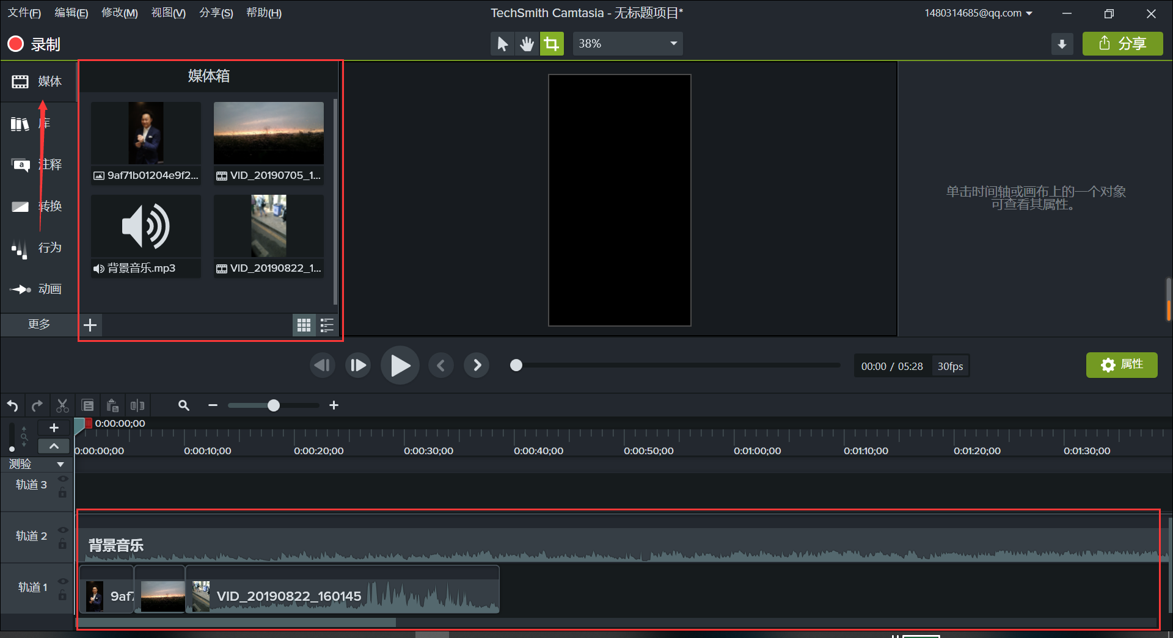Switch media bin to list view
This screenshot has width=1173, height=638.
pyautogui.click(x=327, y=325)
